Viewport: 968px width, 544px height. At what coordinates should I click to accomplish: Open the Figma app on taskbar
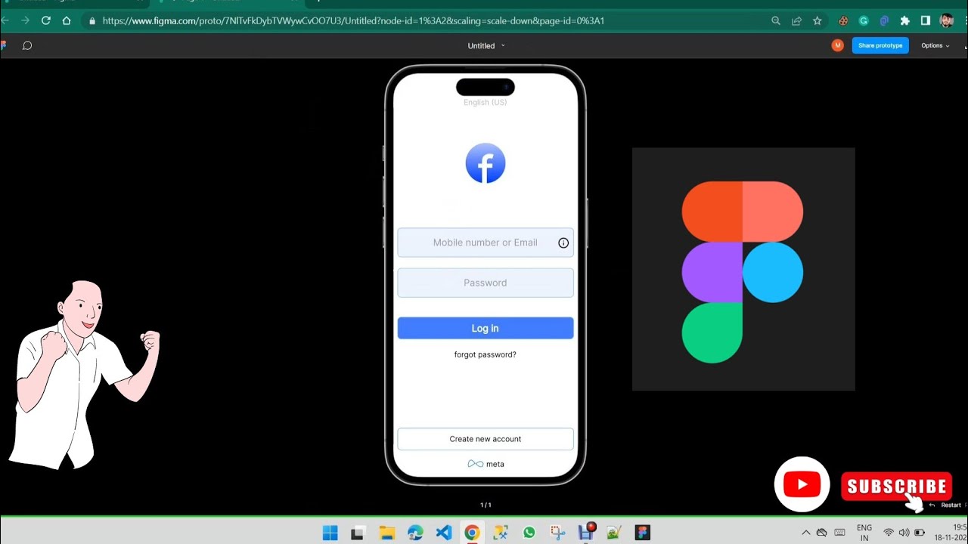(x=643, y=533)
